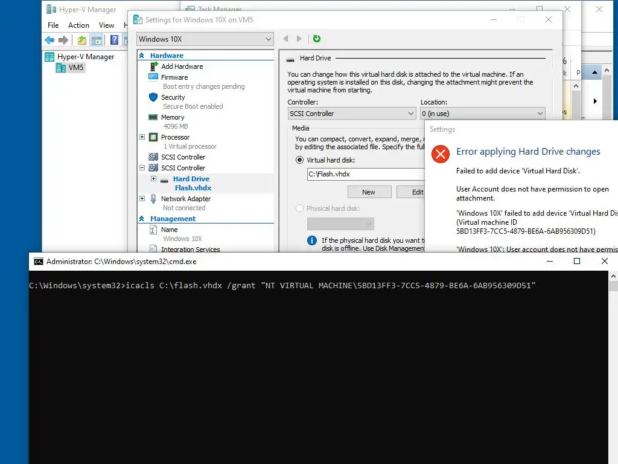The image size is (618, 464).
Task: Open the Network Adapter settings page
Action: coord(186,199)
